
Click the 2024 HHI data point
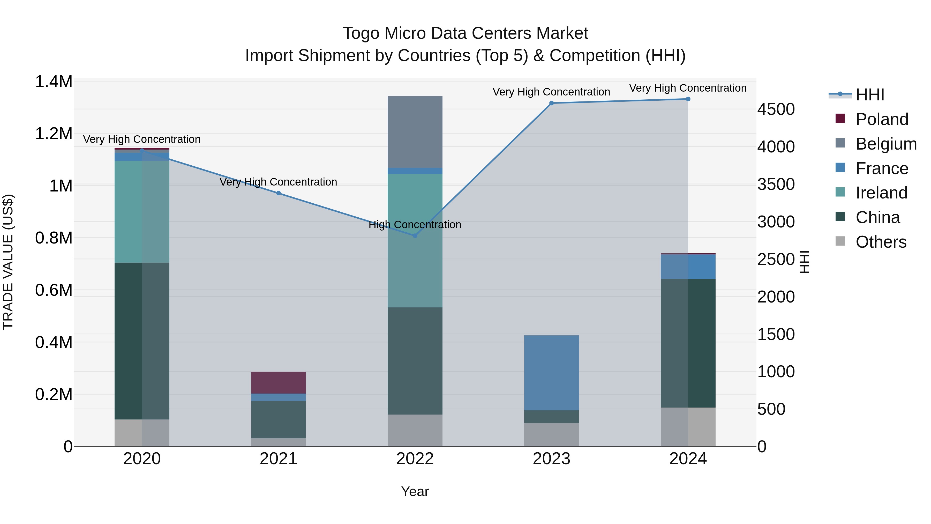point(688,99)
